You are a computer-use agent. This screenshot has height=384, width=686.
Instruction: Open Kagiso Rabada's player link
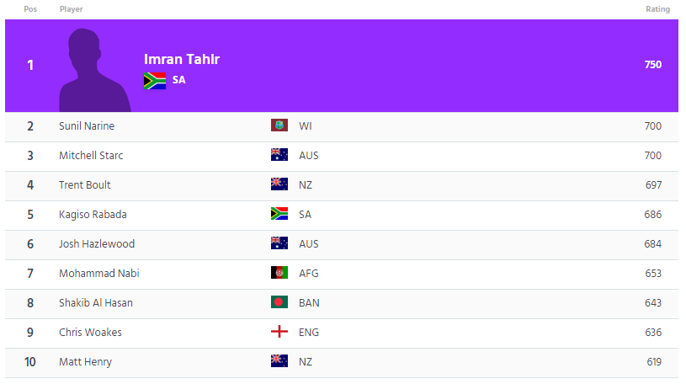coord(93,215)
